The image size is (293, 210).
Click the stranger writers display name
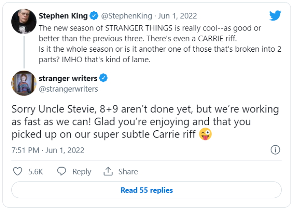tap(68, 78)
